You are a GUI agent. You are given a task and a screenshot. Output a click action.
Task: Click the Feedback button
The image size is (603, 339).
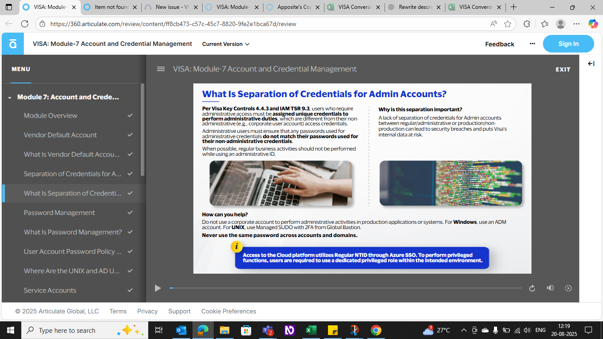500,44
